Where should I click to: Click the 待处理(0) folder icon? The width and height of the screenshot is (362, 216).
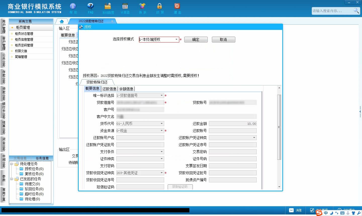21,199
